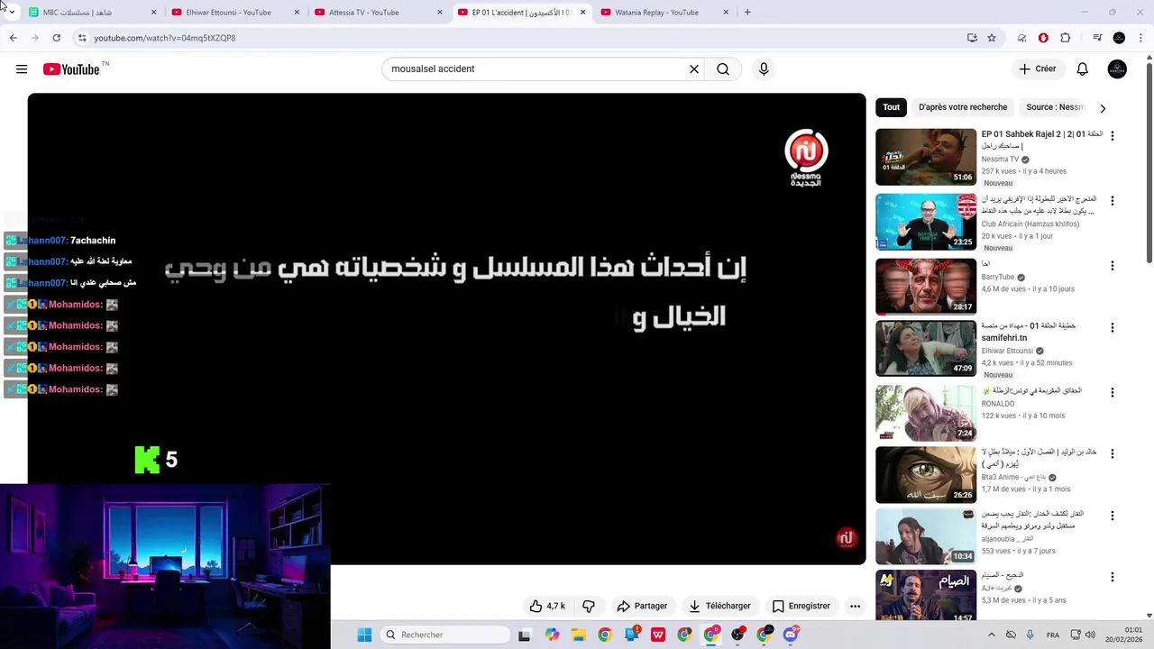This screenshot has width=1154, height=649.
Task: Bookmark this page with the star
Action: (x=992, y=38)
